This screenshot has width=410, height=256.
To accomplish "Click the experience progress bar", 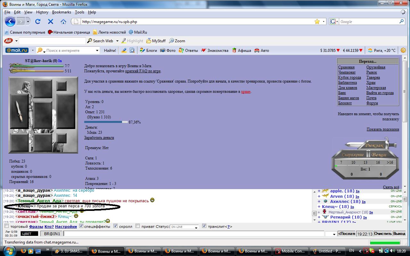I will [106, 122].
